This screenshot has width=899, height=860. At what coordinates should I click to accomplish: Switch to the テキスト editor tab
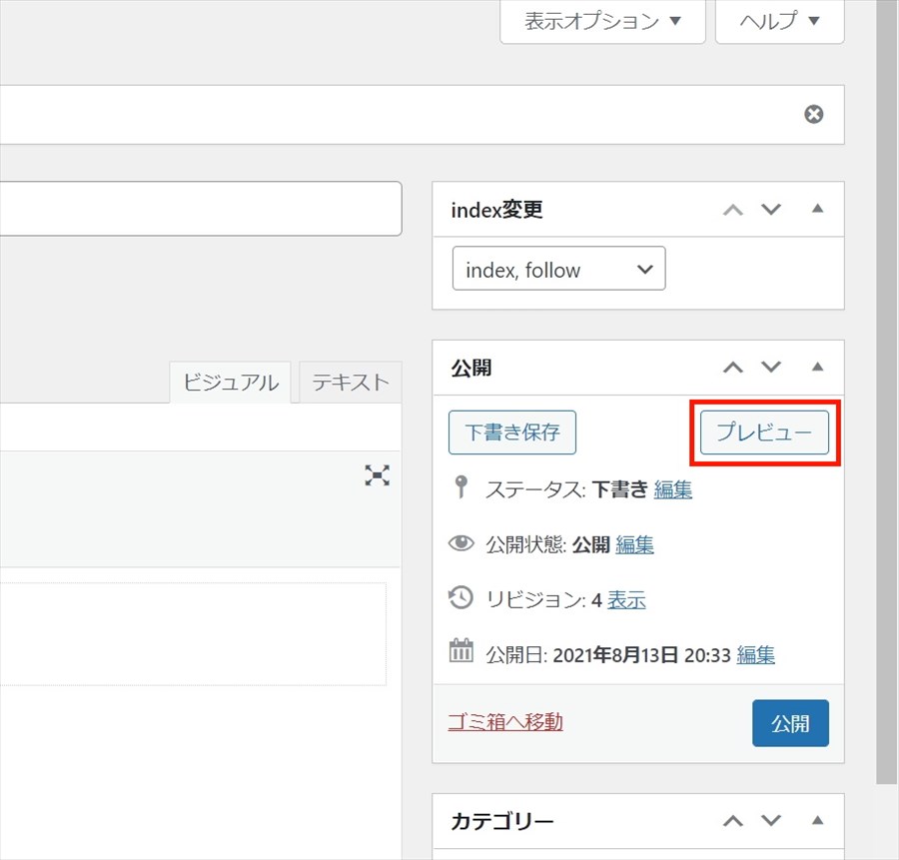[350, 383]
